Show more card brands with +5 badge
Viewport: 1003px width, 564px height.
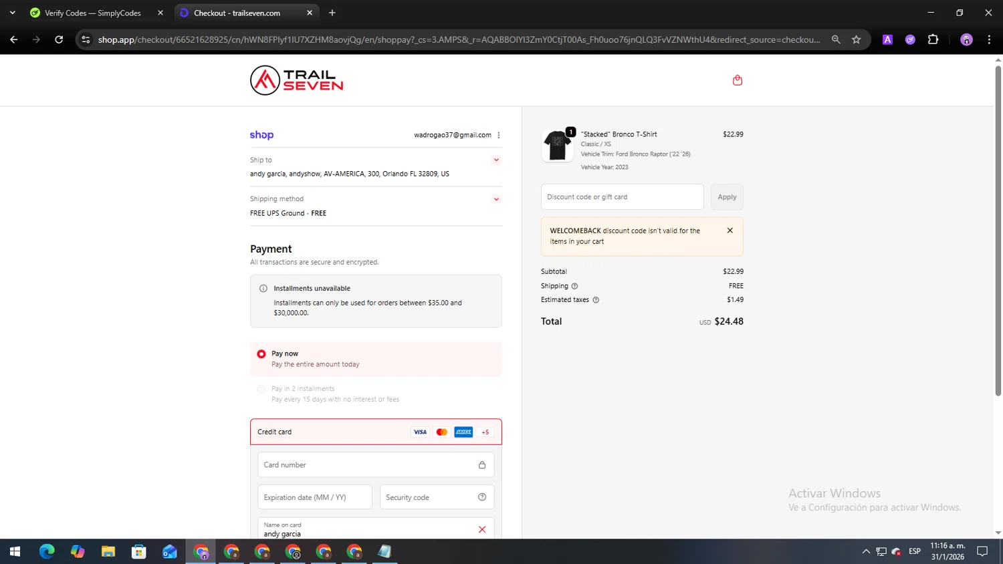485,432
